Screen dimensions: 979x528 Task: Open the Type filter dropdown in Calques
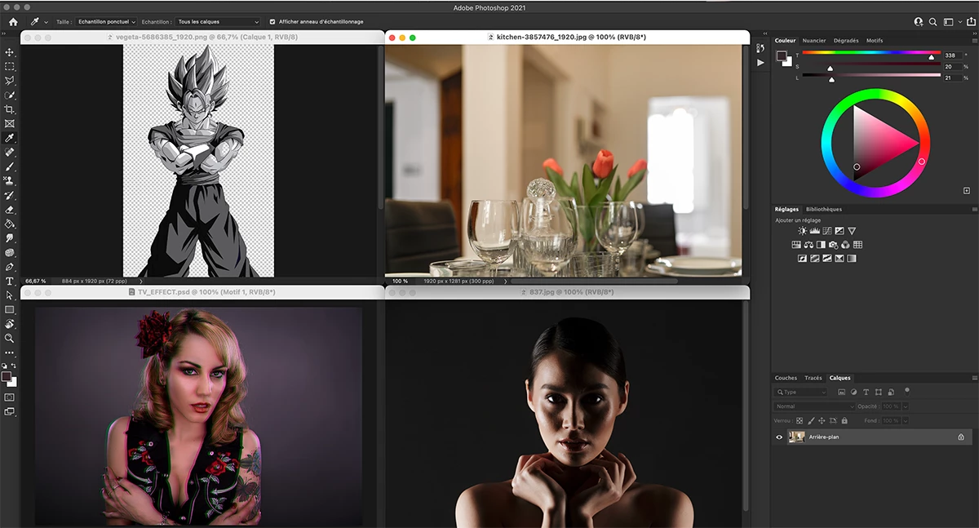[801, 392]
